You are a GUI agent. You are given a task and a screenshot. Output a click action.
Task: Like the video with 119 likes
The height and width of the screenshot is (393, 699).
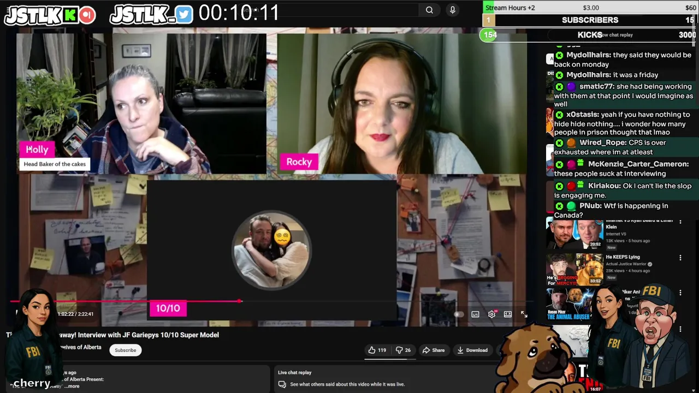point(377,350)
